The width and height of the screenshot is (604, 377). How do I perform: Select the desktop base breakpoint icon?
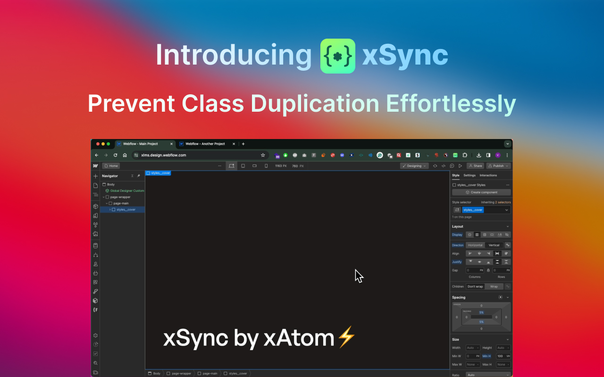tap(231, 166)
